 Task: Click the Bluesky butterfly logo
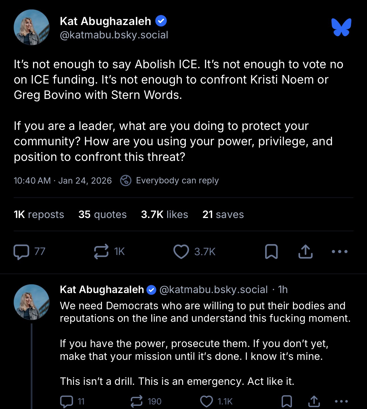point(341,27)
